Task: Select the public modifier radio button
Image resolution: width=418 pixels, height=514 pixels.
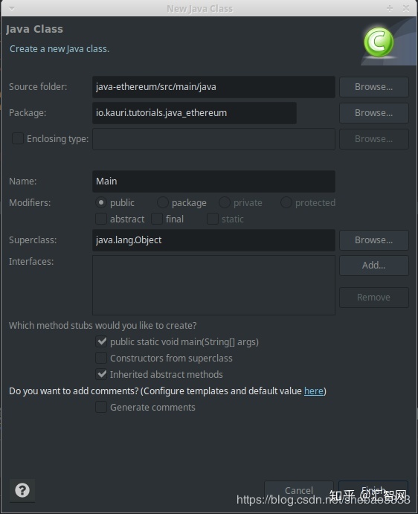Action: tap(101, 202)
